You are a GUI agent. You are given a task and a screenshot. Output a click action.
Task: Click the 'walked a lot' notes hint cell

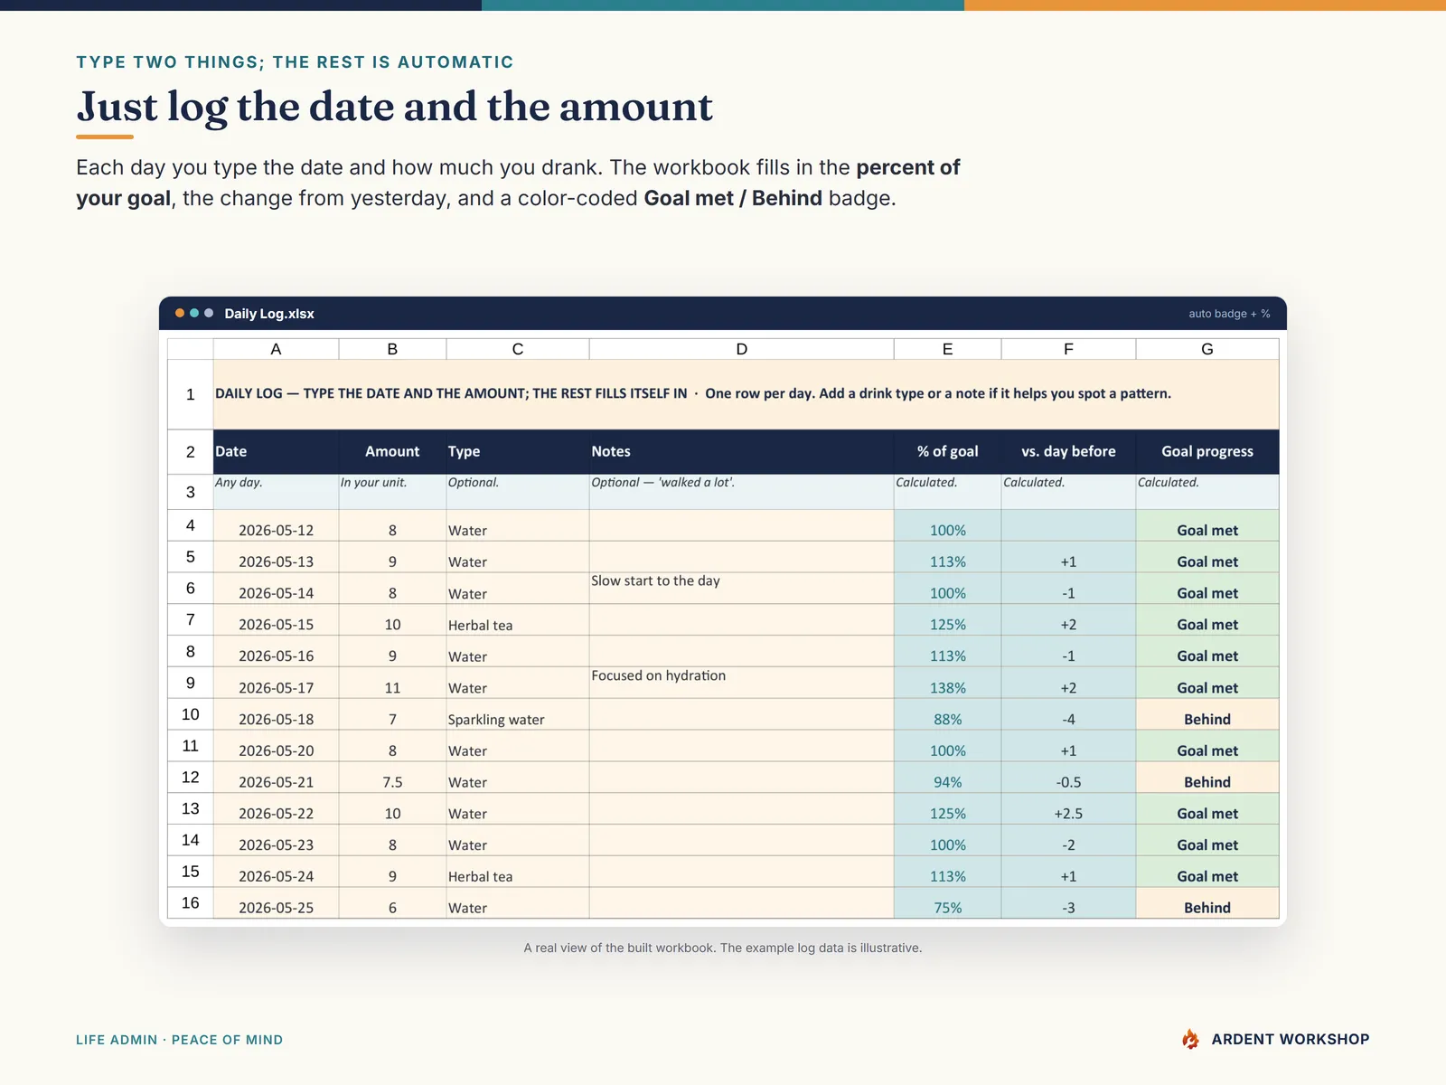coord(741,492)
